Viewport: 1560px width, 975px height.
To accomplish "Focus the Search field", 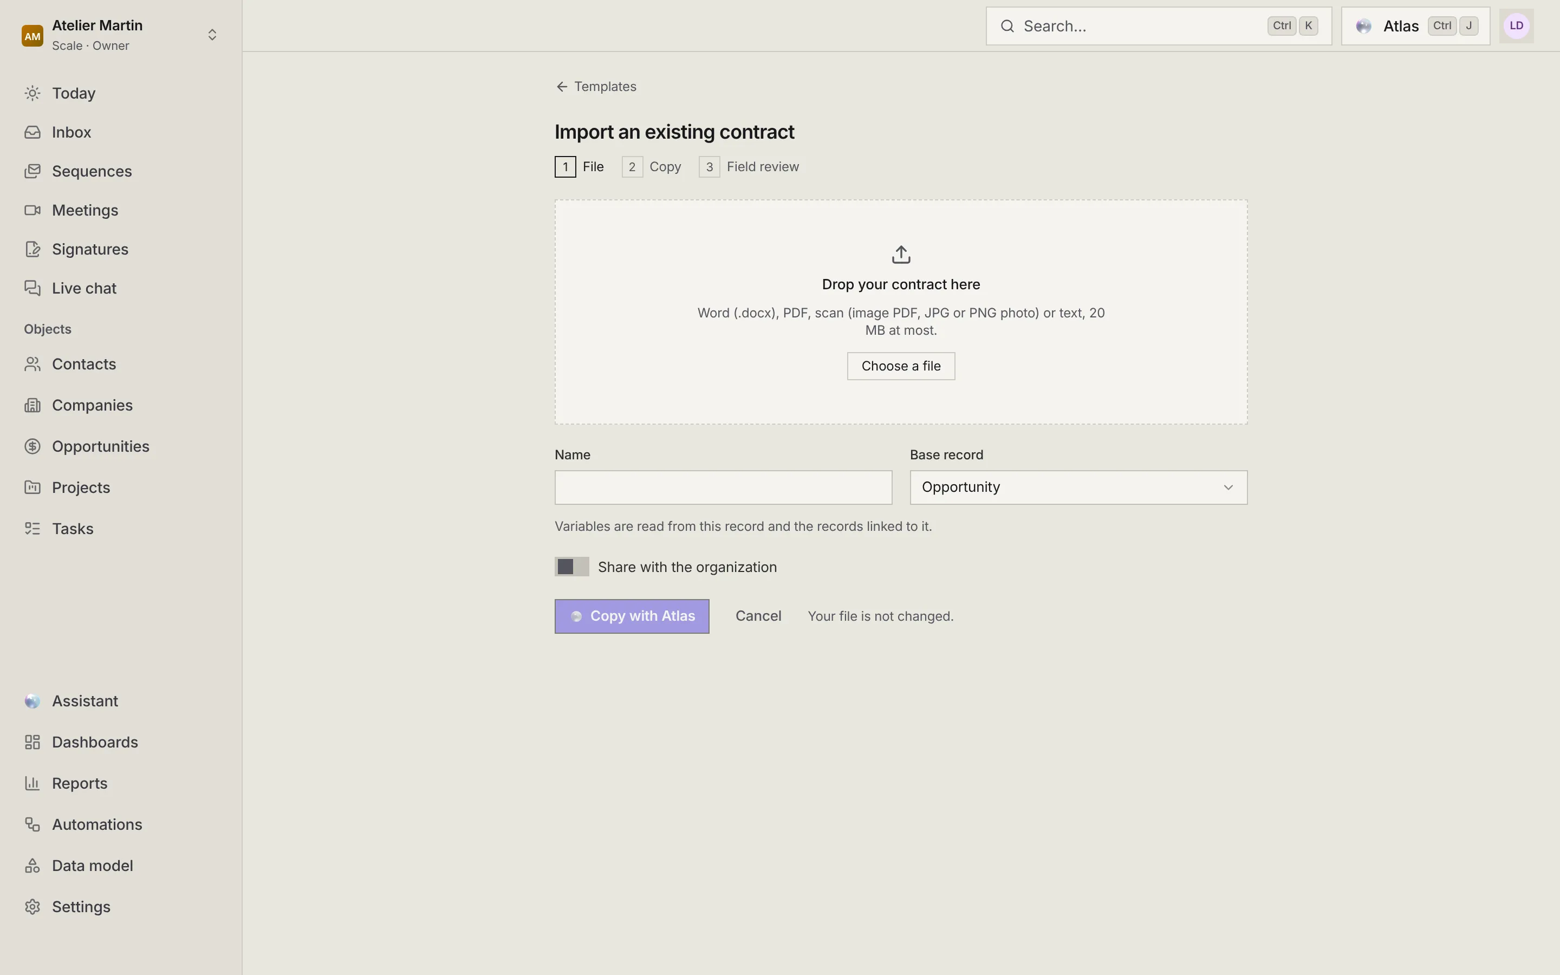I will click(1159, 26).
